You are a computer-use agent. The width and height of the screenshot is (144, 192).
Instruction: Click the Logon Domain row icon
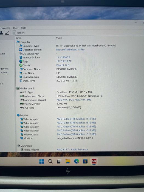click(x=21, y=77)
